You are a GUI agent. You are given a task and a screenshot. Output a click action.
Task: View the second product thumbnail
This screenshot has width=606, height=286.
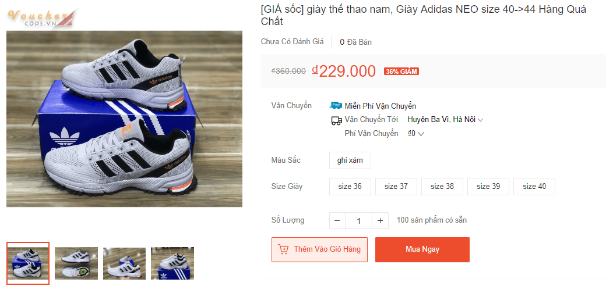coord(76,263)
